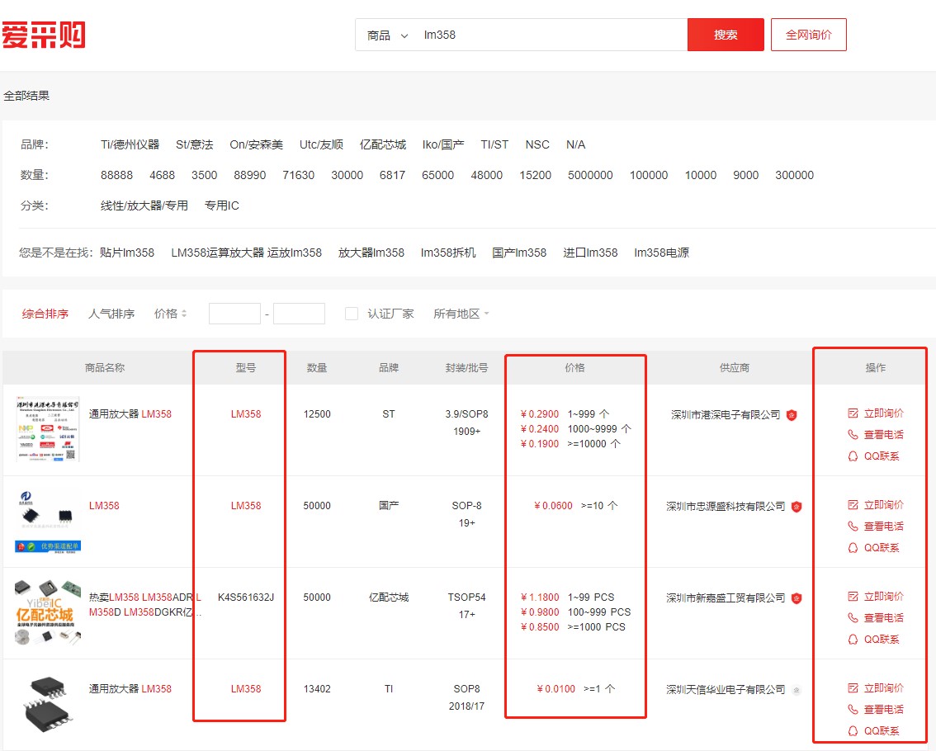Image resolution: width=936 pixels, height=751 pixels.
Task: Open the 商品 search category dropdown
Action: coord(385,35)
